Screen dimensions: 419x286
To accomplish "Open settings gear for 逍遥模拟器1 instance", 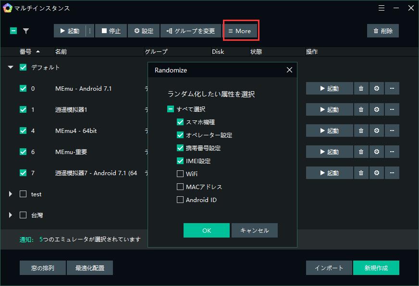I will tap(376, 109).
